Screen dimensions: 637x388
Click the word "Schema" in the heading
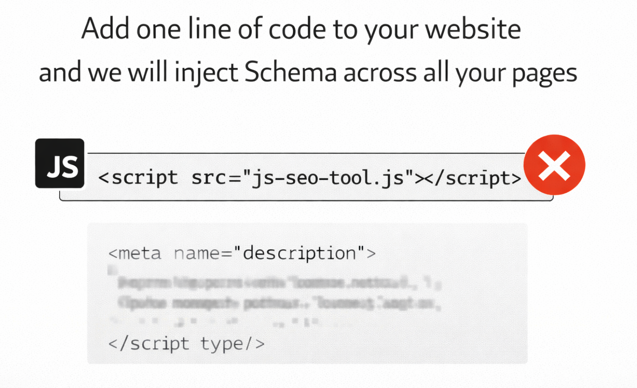291,72
